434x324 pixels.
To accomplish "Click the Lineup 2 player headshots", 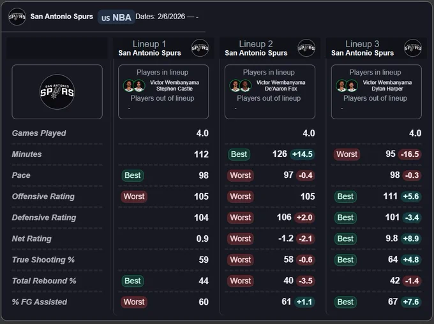I will pyautogui.click(x=241, y=85).
